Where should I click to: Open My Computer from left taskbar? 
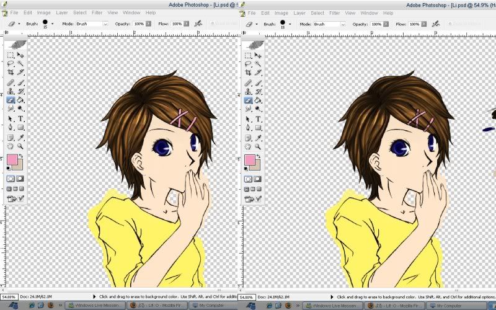coord(213,306)
